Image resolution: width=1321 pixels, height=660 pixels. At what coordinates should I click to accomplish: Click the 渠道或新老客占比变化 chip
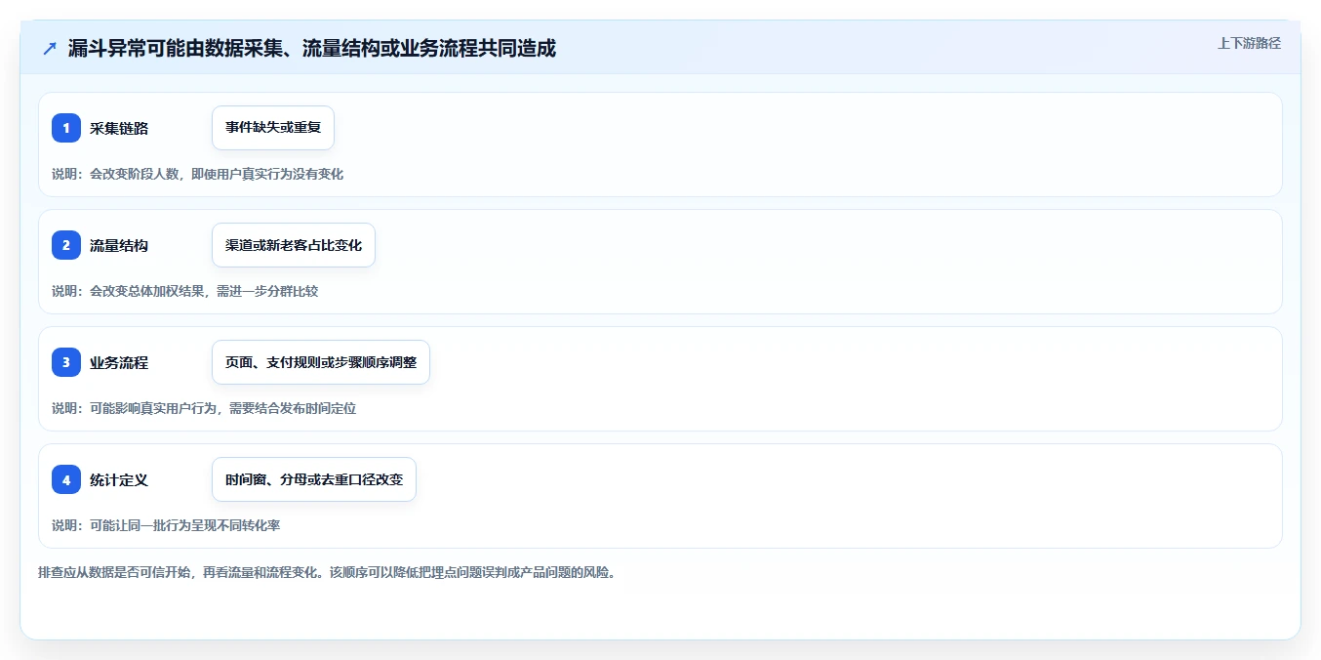click(294, 245)
